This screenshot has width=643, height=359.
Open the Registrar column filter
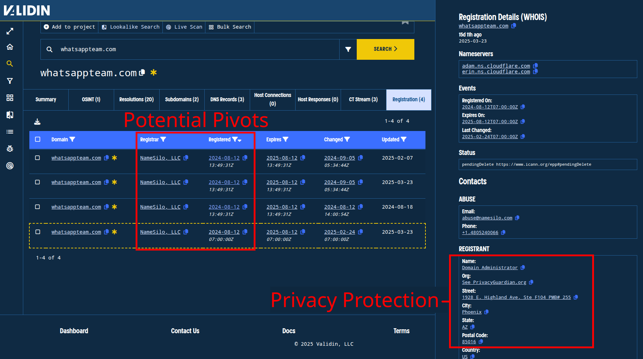click(x=163, y=139)
